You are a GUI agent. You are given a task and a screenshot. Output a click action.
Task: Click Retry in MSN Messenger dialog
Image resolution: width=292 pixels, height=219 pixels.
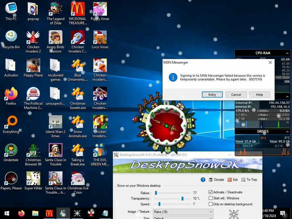(x=212, y=95)
